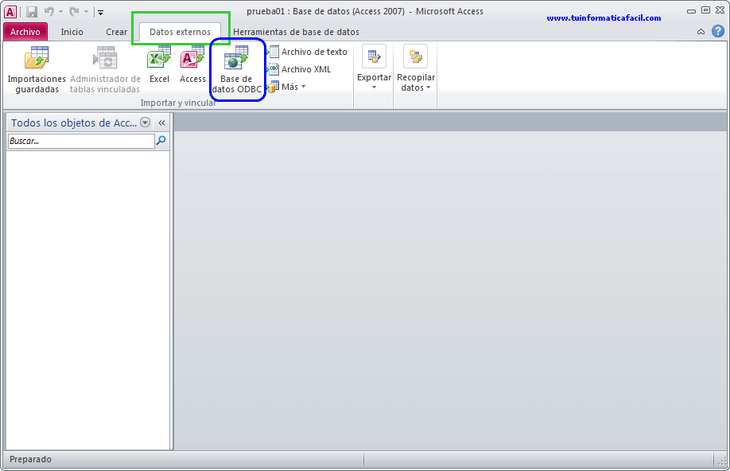This screenshot has width=730, height=471.
Task: Open the Exportar dropdown
Action: coord(374,70)
